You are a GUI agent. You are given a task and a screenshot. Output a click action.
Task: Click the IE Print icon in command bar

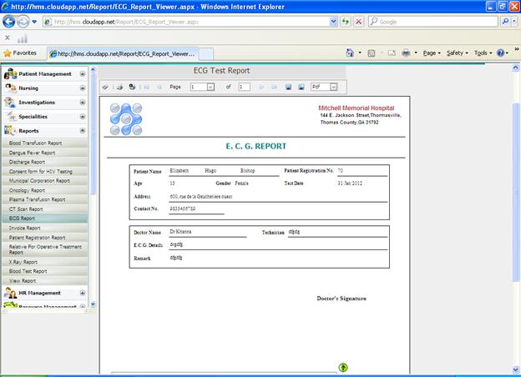click(406, 53)
